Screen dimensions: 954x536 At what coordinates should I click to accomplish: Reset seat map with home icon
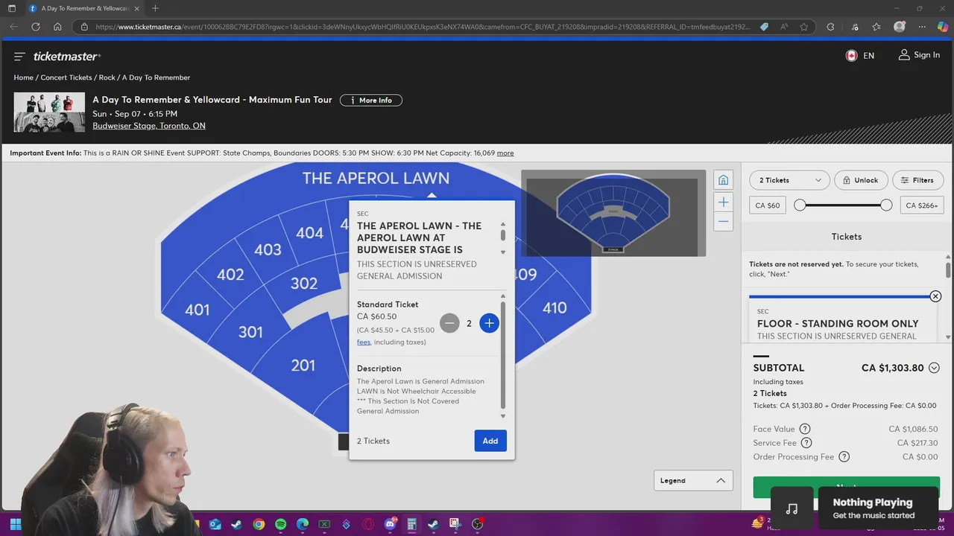tap(723, 180)
